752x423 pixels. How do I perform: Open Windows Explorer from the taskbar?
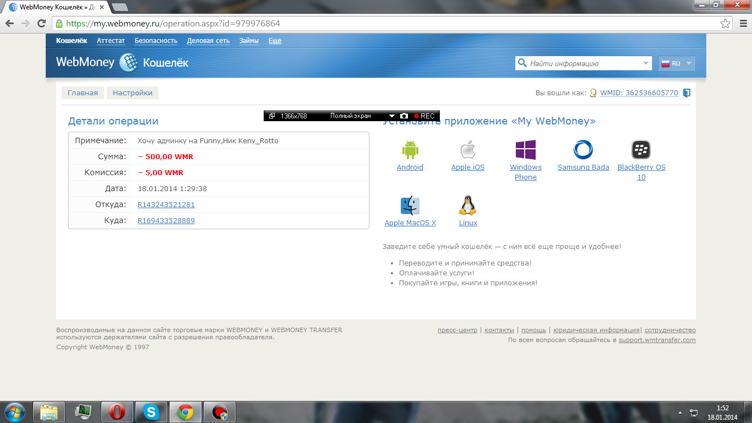(x=50, y=412)
